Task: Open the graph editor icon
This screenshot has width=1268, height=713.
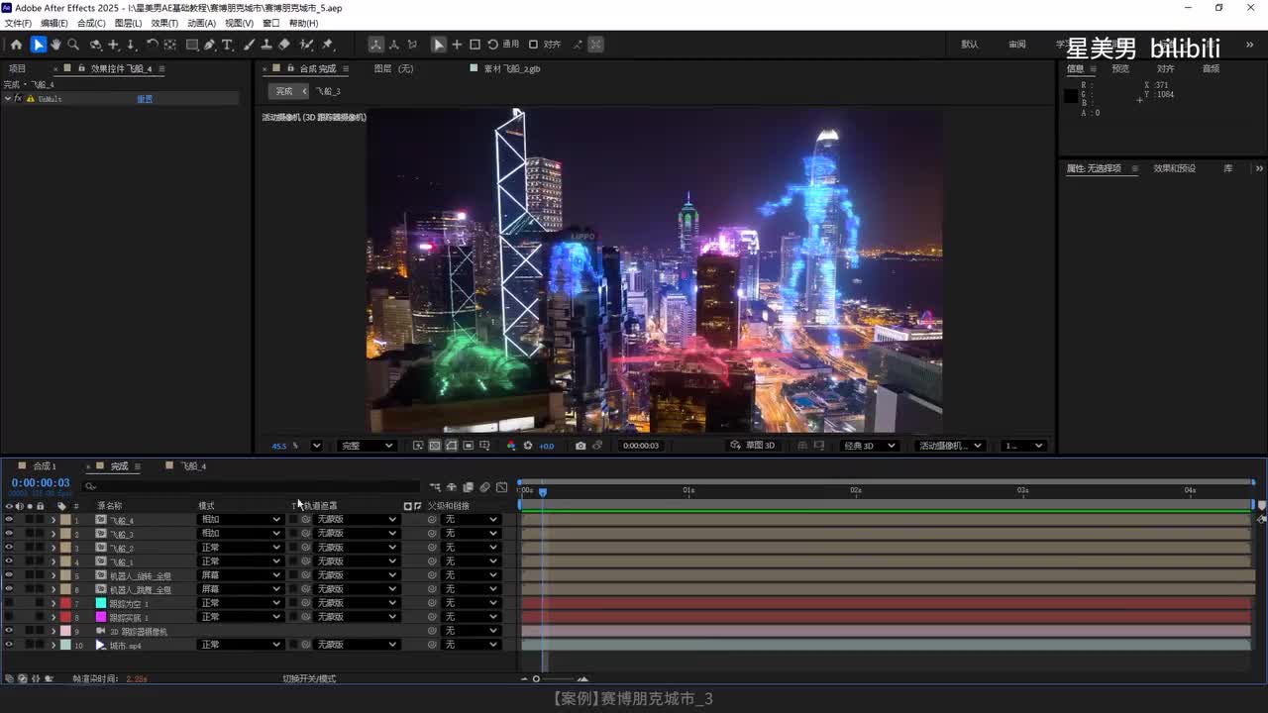Action: point(501,487)
